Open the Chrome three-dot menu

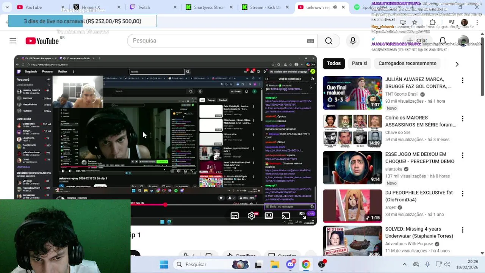tap(478, 22)
